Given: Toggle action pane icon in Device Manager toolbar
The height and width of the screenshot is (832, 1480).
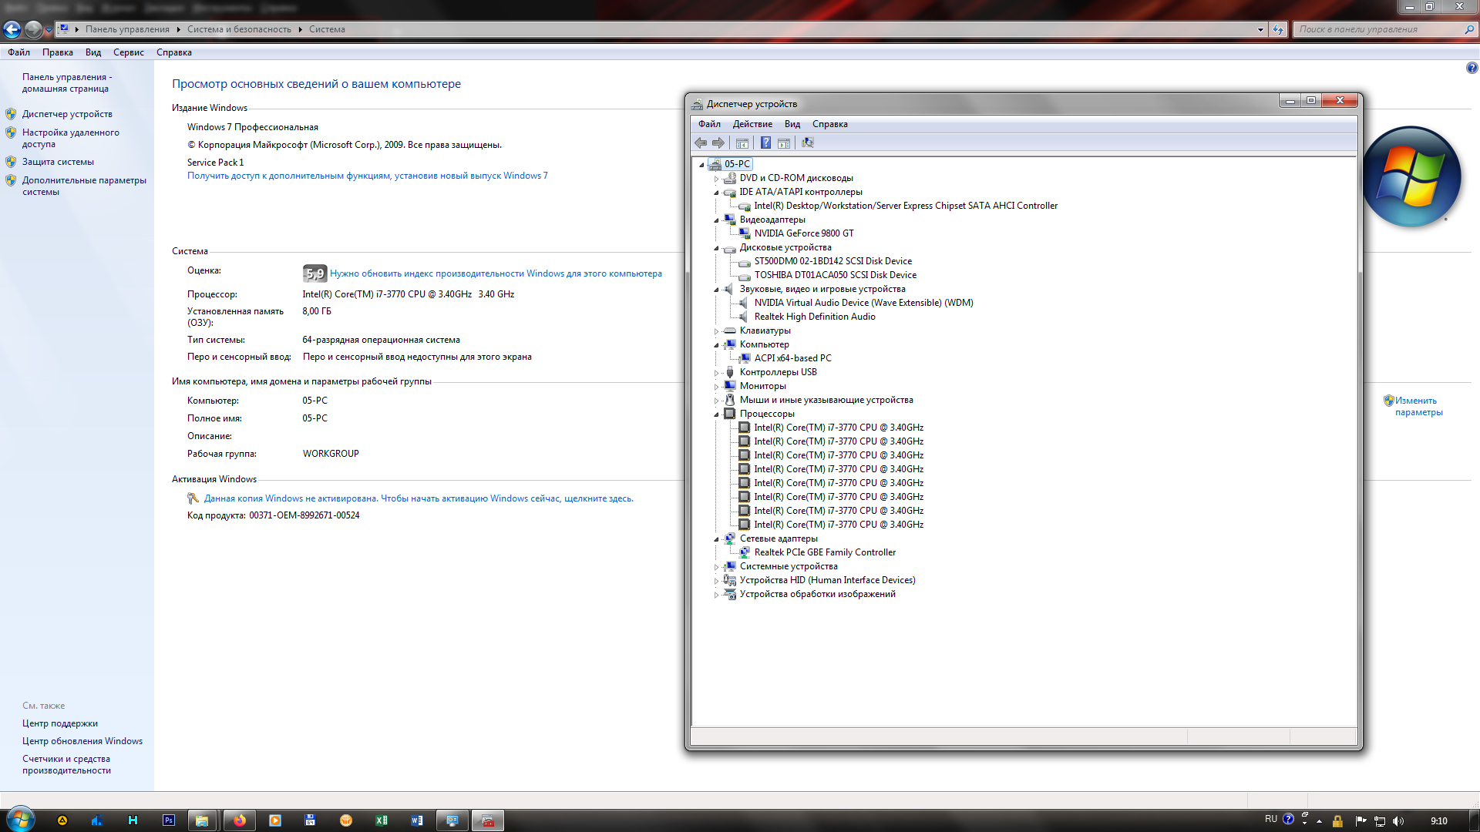Looking at the screenshot, I should click(x=784, y=143).
